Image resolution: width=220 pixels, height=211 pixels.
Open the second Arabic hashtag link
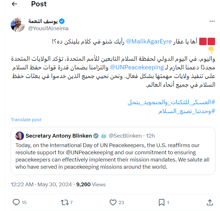[186, 111]
